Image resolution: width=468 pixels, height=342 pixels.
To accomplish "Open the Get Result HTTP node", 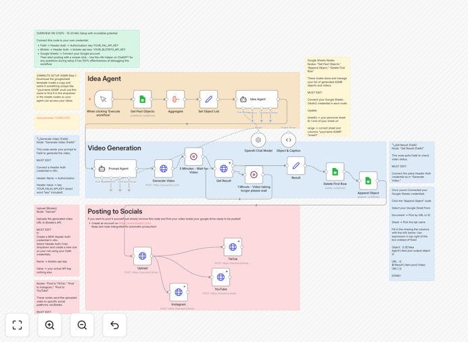I will pos(224,169).
